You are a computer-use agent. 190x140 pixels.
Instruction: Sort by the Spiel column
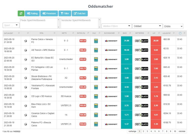pyautogui.click(x=43, y=33)
